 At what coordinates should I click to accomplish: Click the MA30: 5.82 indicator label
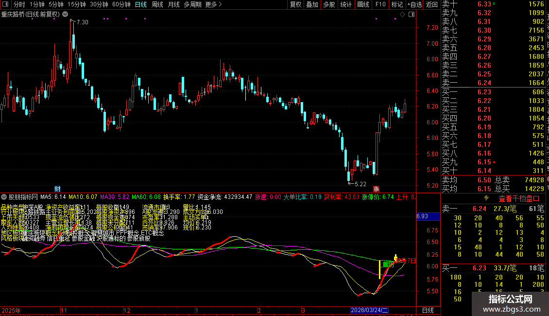(115, 197)
